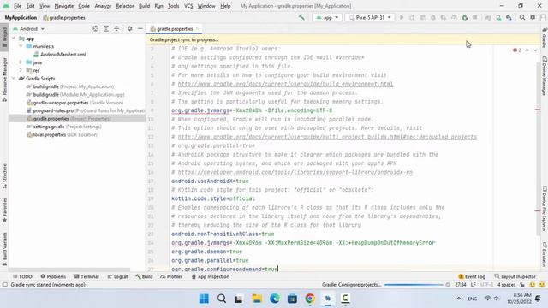548x308 pixels.
Task: Open the Profiler tool window
Action: 171,276
